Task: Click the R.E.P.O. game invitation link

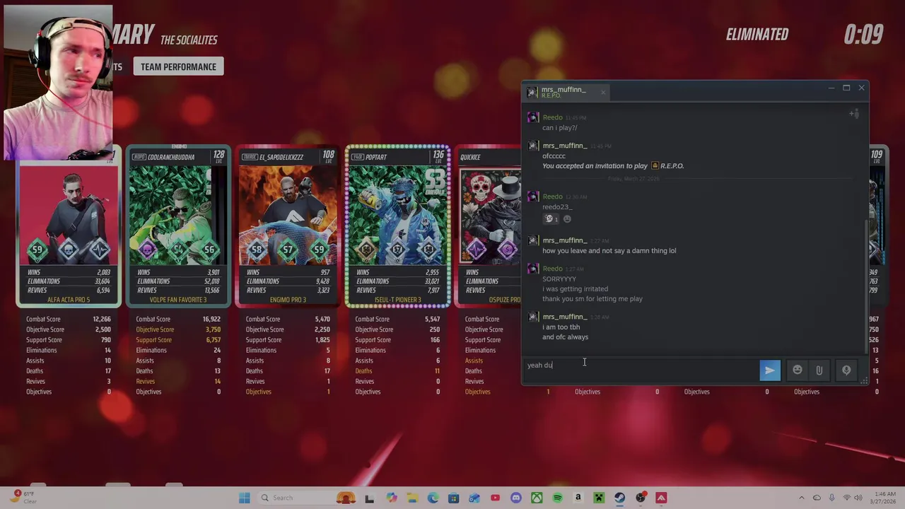Action: [667, 166]
